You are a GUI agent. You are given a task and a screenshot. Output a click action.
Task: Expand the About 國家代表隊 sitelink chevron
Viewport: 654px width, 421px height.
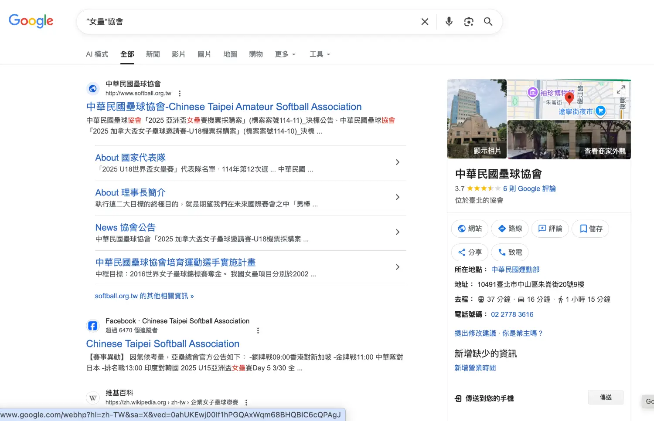point(397,162)
